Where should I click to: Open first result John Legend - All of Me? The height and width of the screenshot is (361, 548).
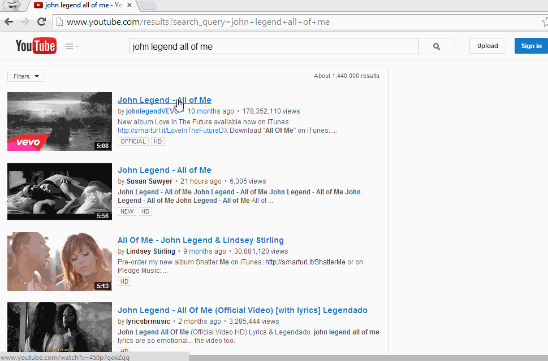click(x=164, y=100)
